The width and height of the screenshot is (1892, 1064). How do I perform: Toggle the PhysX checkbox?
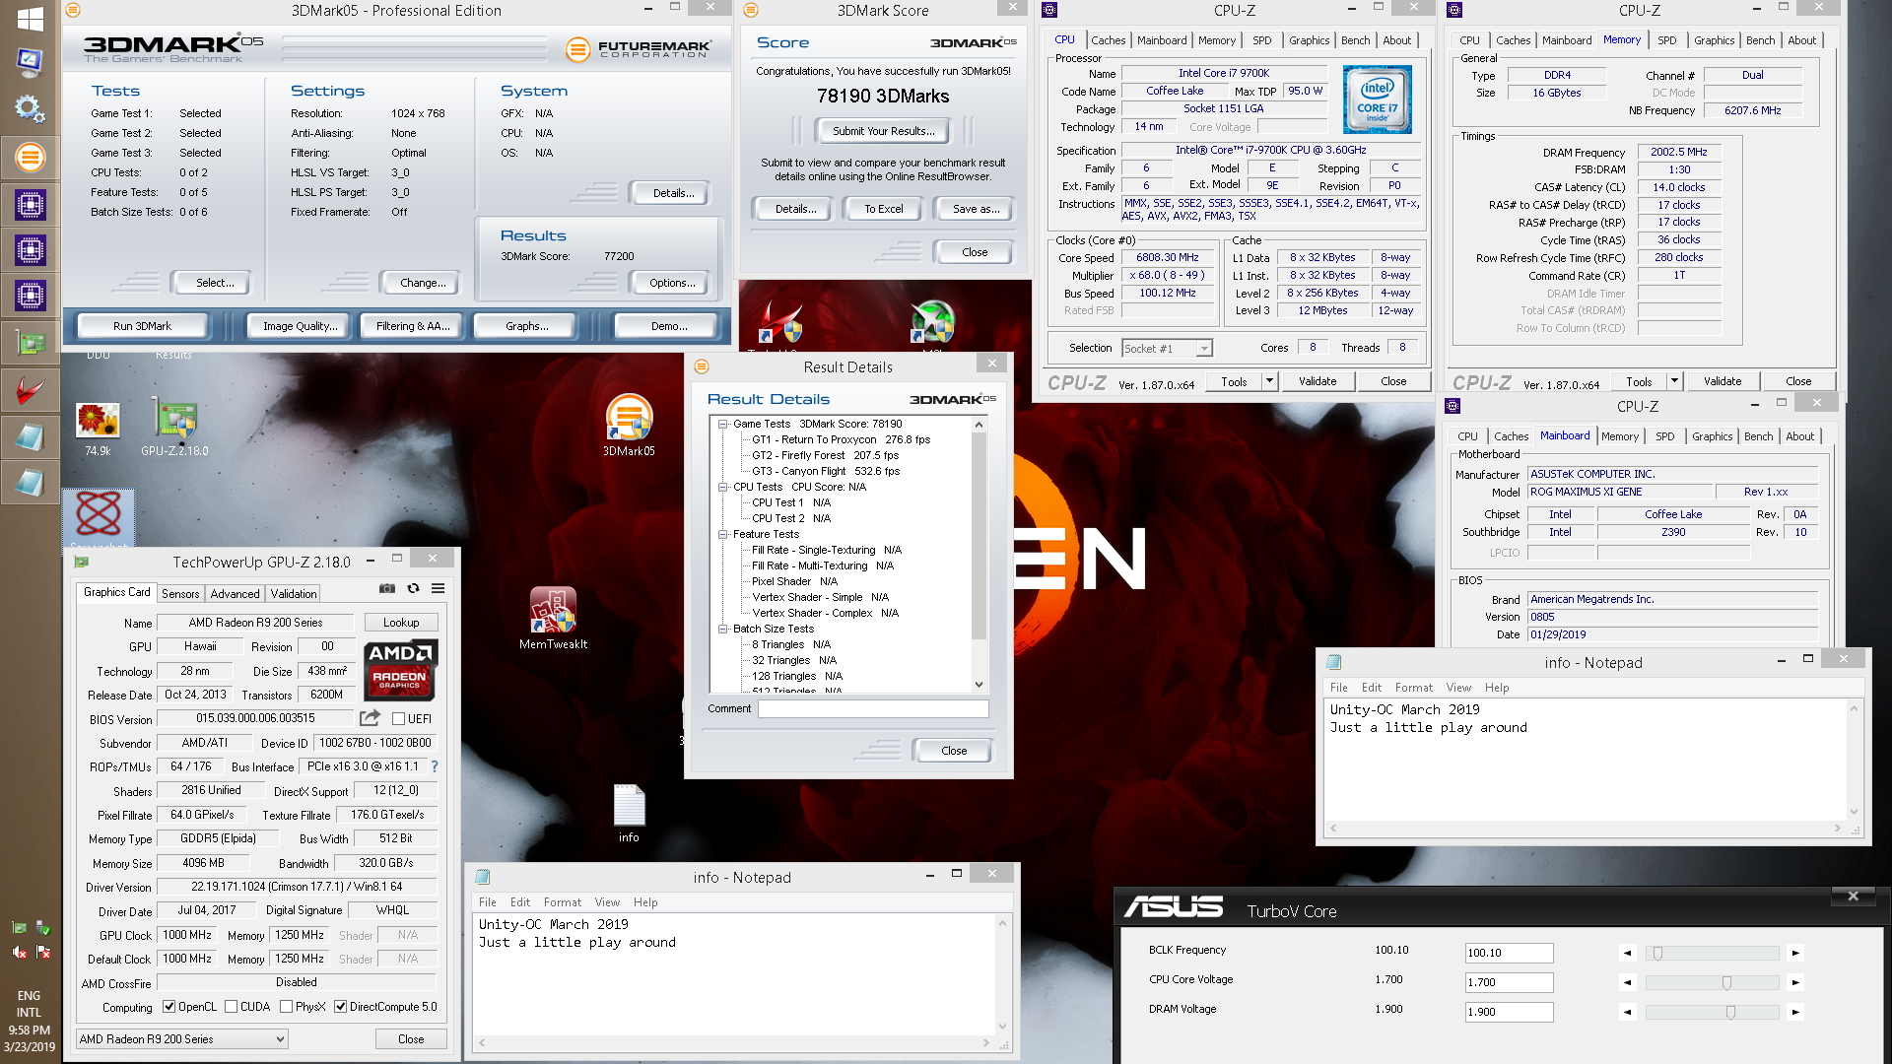286,1007
